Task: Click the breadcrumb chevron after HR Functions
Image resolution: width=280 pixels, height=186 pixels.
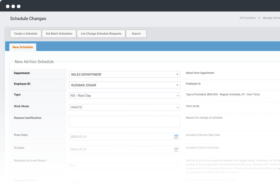Action: click(259, 18)
